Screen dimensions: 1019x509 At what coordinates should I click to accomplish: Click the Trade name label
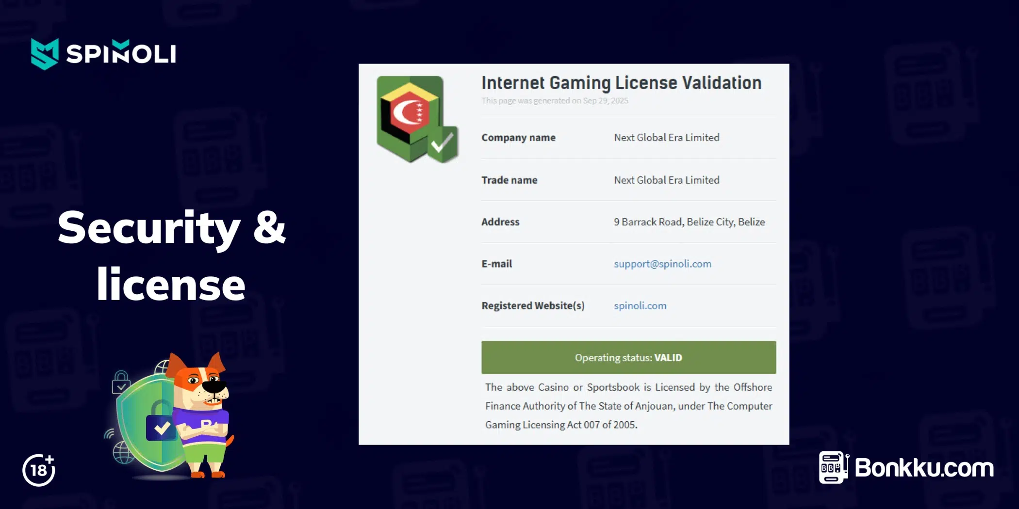coord(509,180)
